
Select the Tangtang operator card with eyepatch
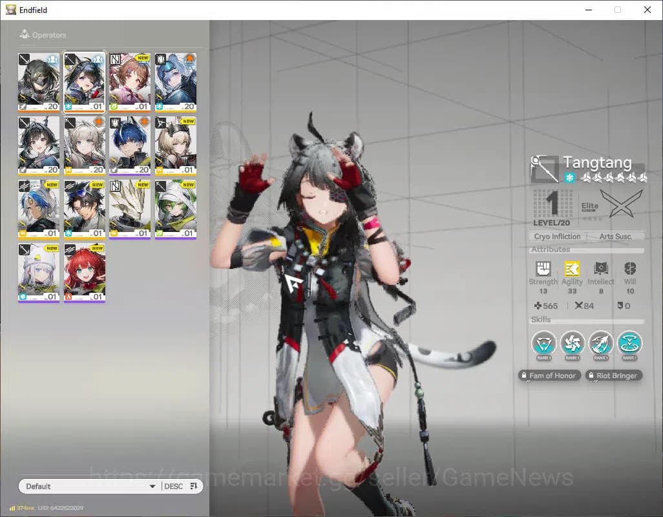click(85, 83)
